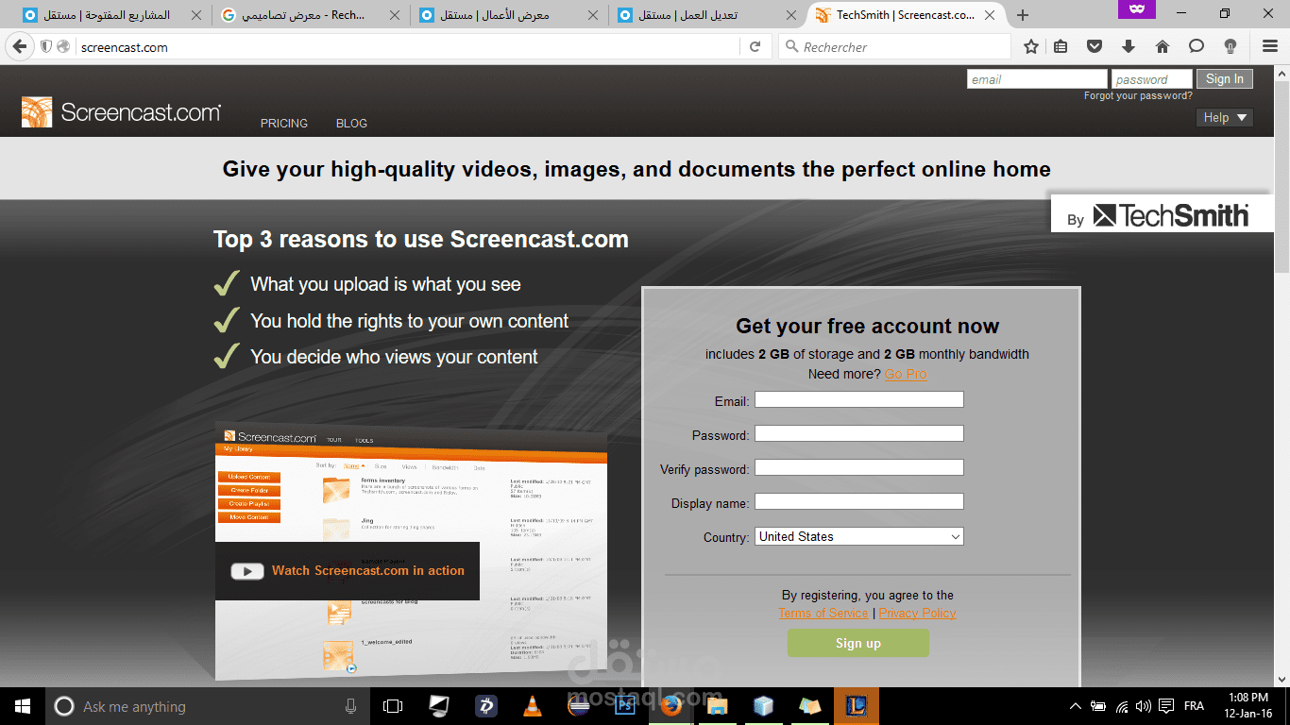Show hidden system tray icons
The height and width of the screenshot is (725, 1290).
[1075, 706]
